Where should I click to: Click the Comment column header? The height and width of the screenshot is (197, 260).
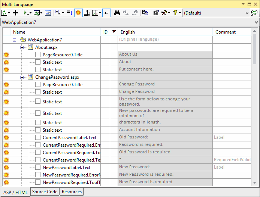(226, 32)
